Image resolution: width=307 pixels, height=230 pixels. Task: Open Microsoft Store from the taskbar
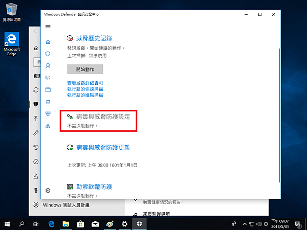coord(80,224)
